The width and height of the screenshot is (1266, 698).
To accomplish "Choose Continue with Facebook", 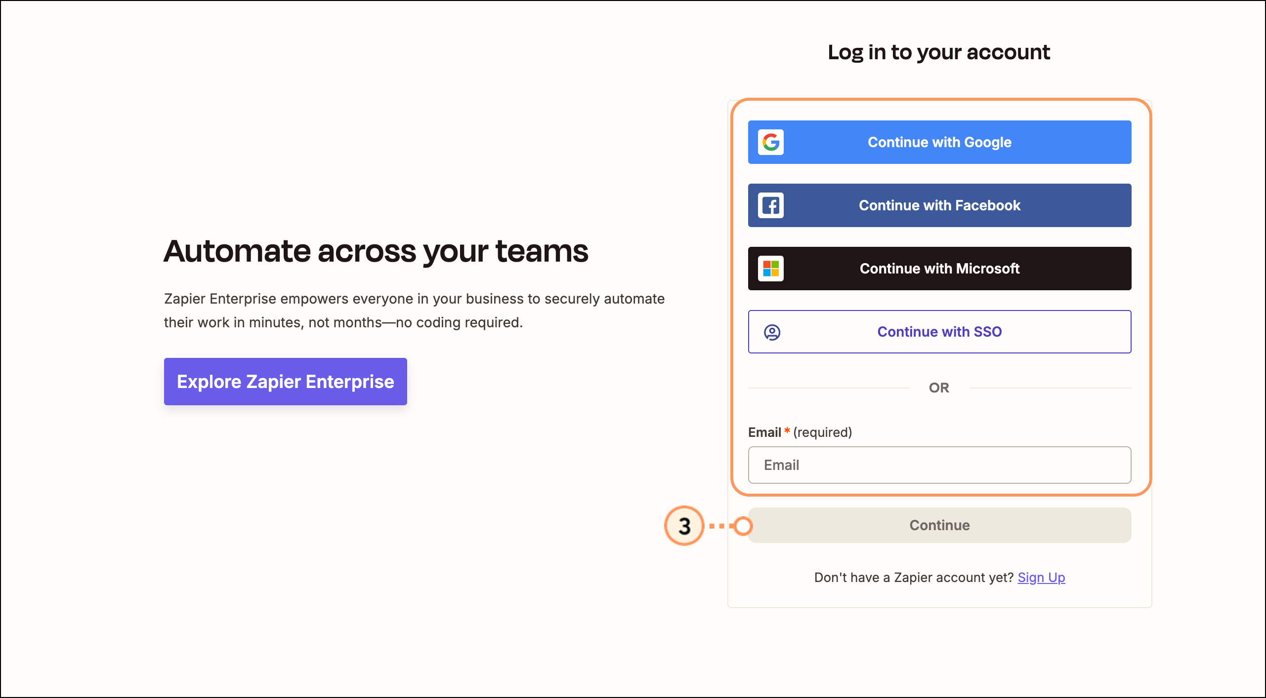I will (x=939, y=205).
